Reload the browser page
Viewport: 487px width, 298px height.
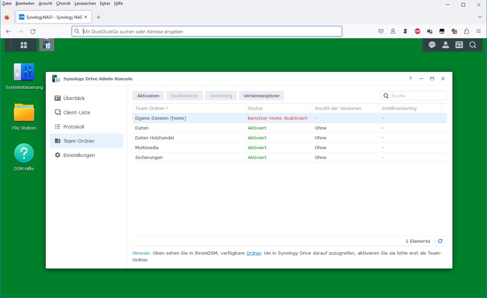[x=33, y=32]
